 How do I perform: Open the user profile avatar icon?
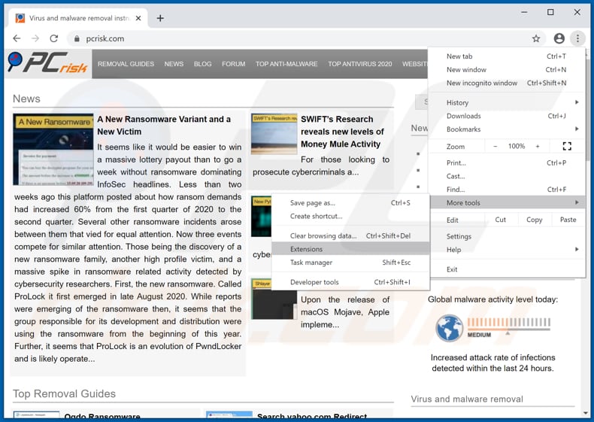click(559, 38)
